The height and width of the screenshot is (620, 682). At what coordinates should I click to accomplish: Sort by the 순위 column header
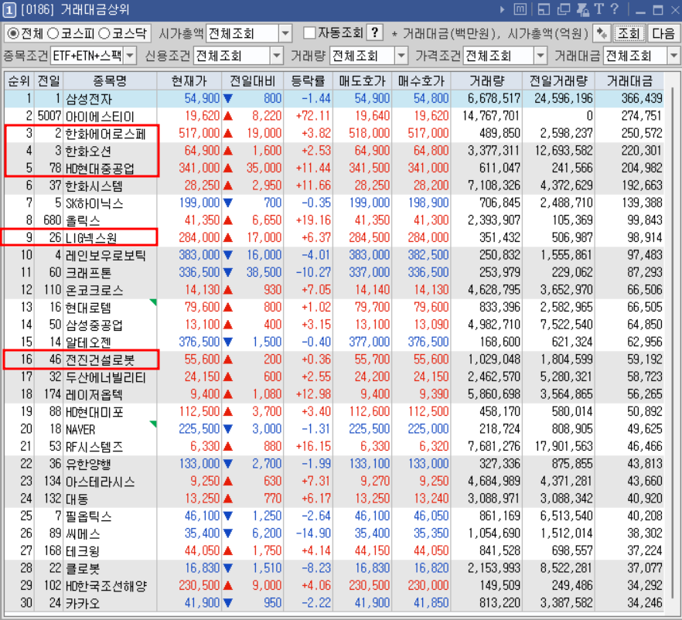tap(19, 81)
